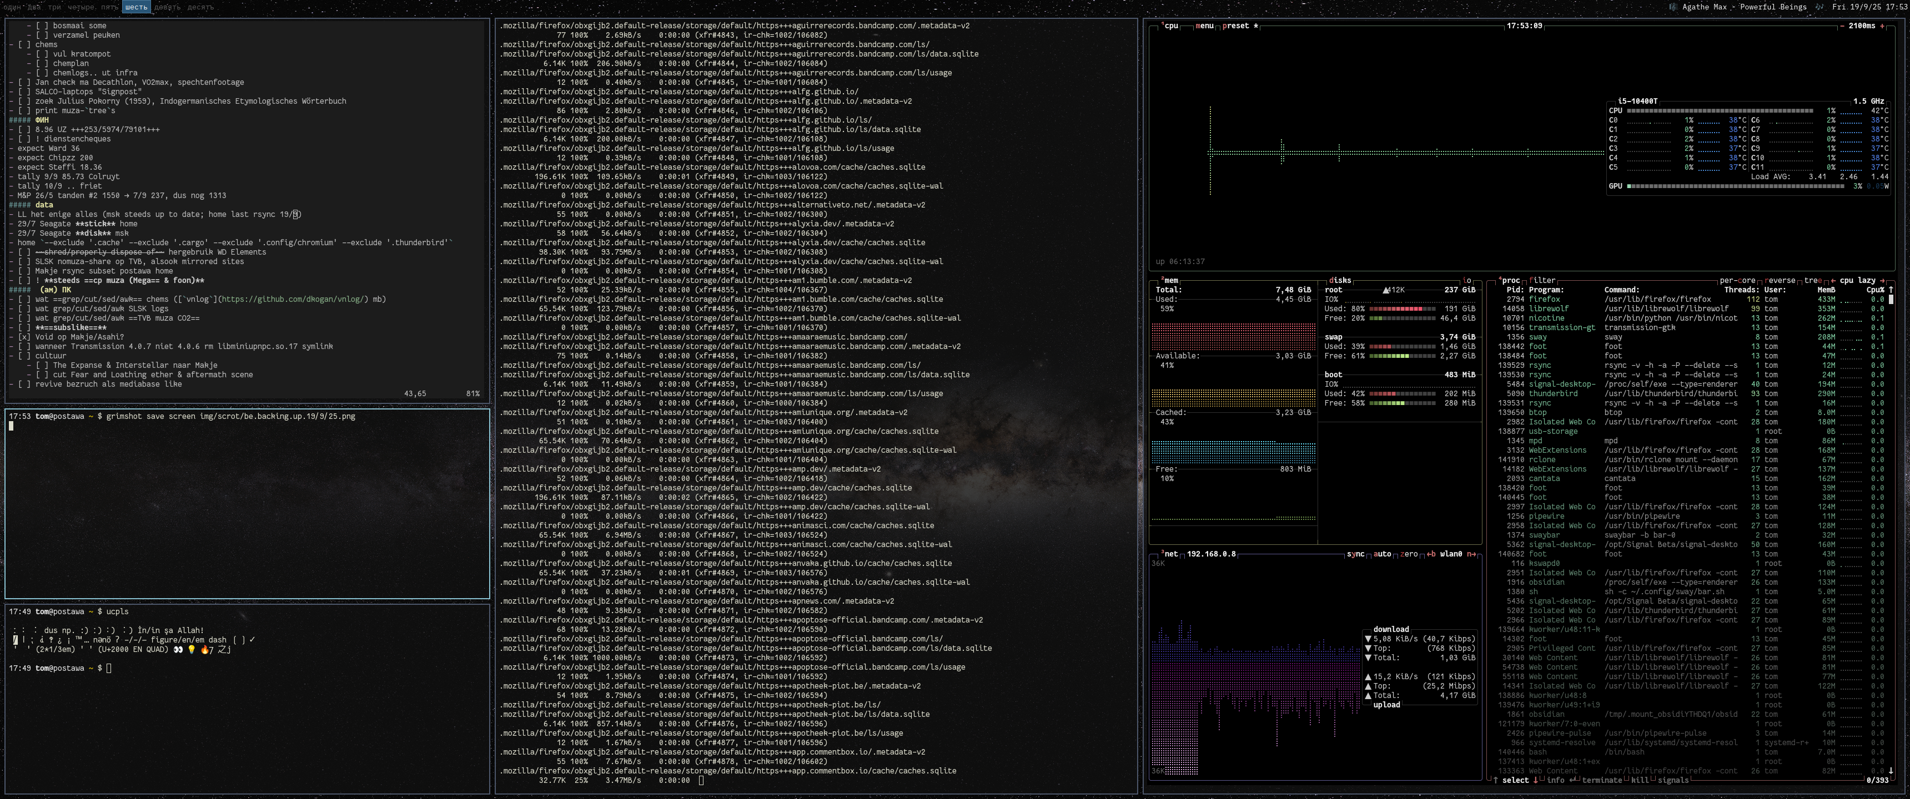
Task: Click the proc filter field
Action: coord(1542,281)
